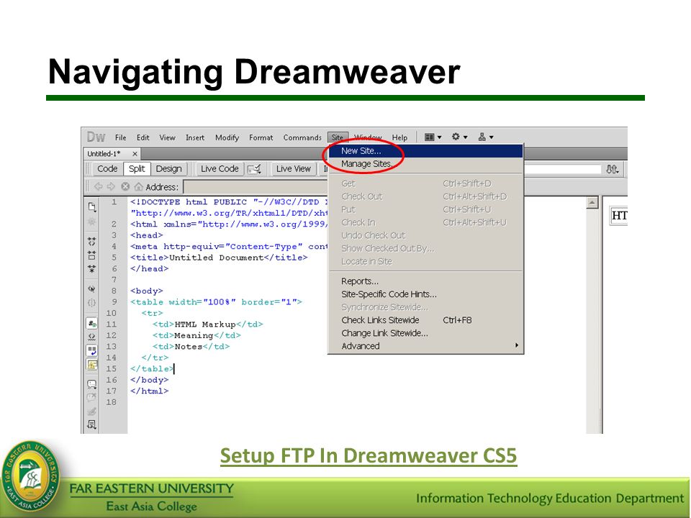The width and height of the screenshot is (691, 518).
Task: Expand Advanced submenu arrow
Action: (517, 345)
